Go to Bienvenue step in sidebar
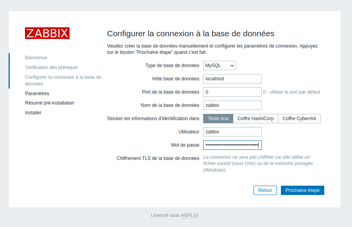The image size is (352, 227). [36, 58]
